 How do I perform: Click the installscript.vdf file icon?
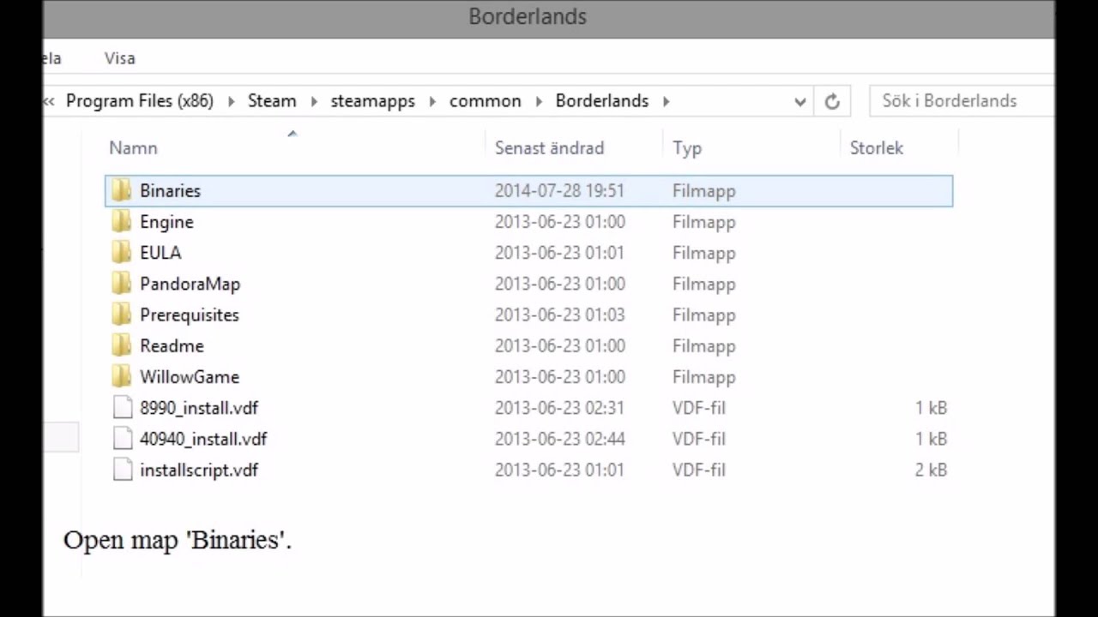(123, 470)
